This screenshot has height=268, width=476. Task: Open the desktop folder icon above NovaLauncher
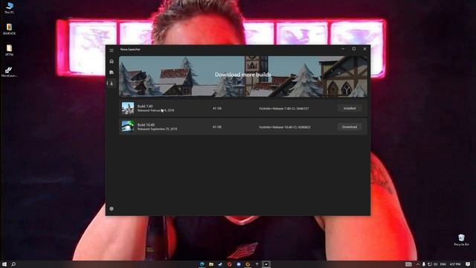coord(10,50)
